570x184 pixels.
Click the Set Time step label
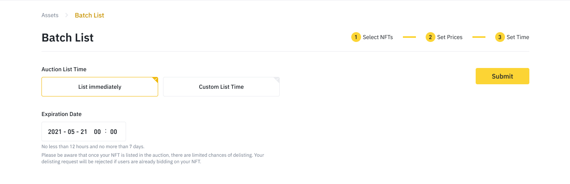(518, 37)
